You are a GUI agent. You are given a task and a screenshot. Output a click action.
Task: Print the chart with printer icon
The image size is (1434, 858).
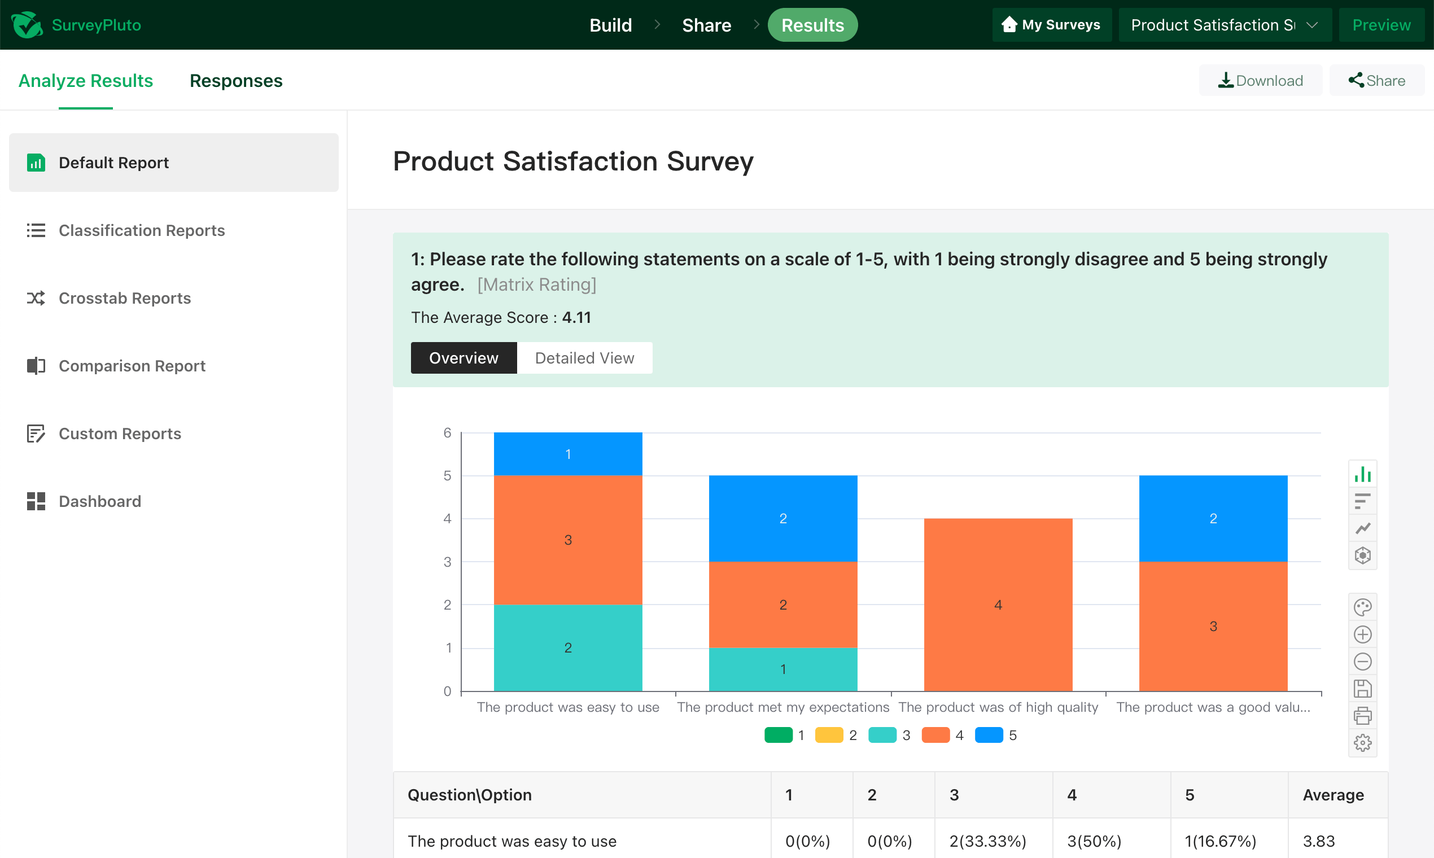pos(1362,716)
